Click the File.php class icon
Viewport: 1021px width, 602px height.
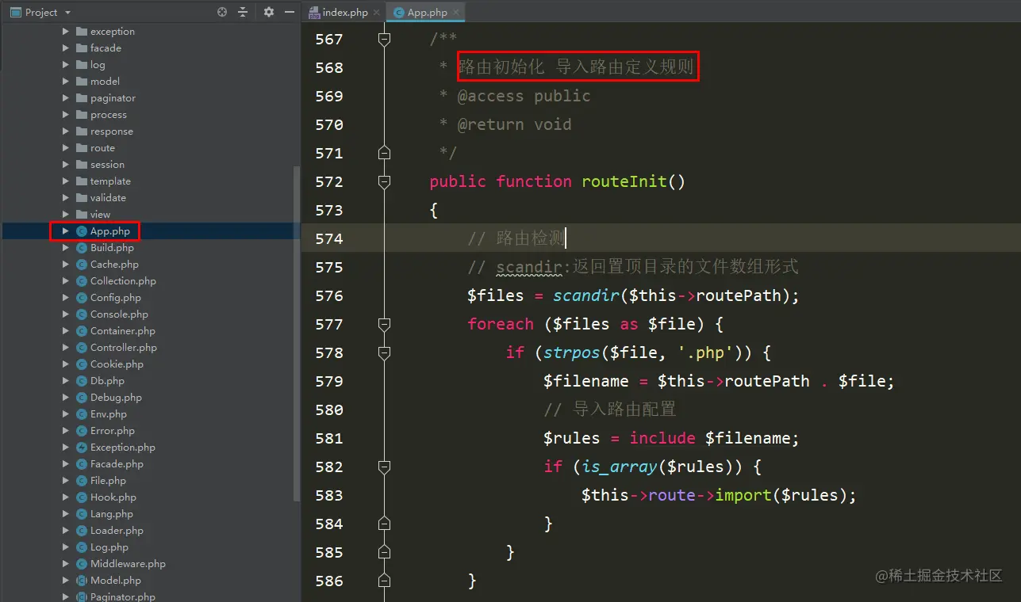(82, 481)
